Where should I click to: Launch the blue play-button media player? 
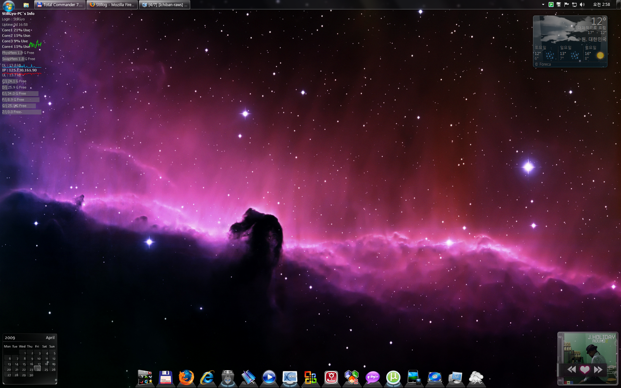(269, 377)
